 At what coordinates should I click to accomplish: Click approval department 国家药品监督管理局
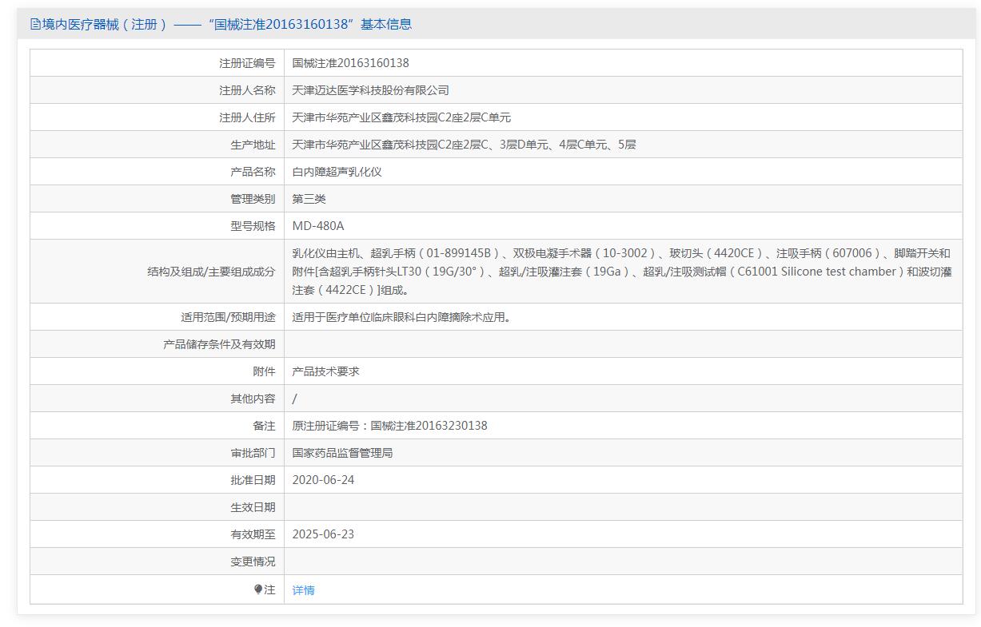[342, 453]
